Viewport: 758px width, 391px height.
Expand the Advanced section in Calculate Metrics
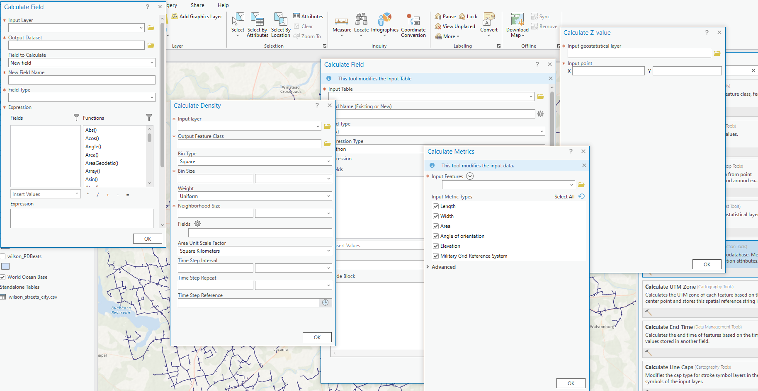(x=443, y=267)
